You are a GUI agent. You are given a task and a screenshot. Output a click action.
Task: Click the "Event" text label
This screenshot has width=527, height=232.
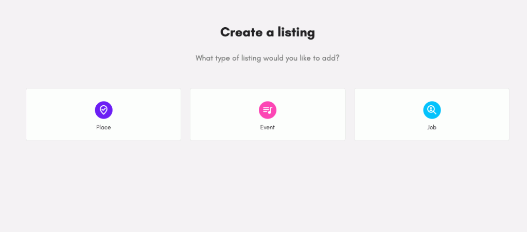point(268,127)
